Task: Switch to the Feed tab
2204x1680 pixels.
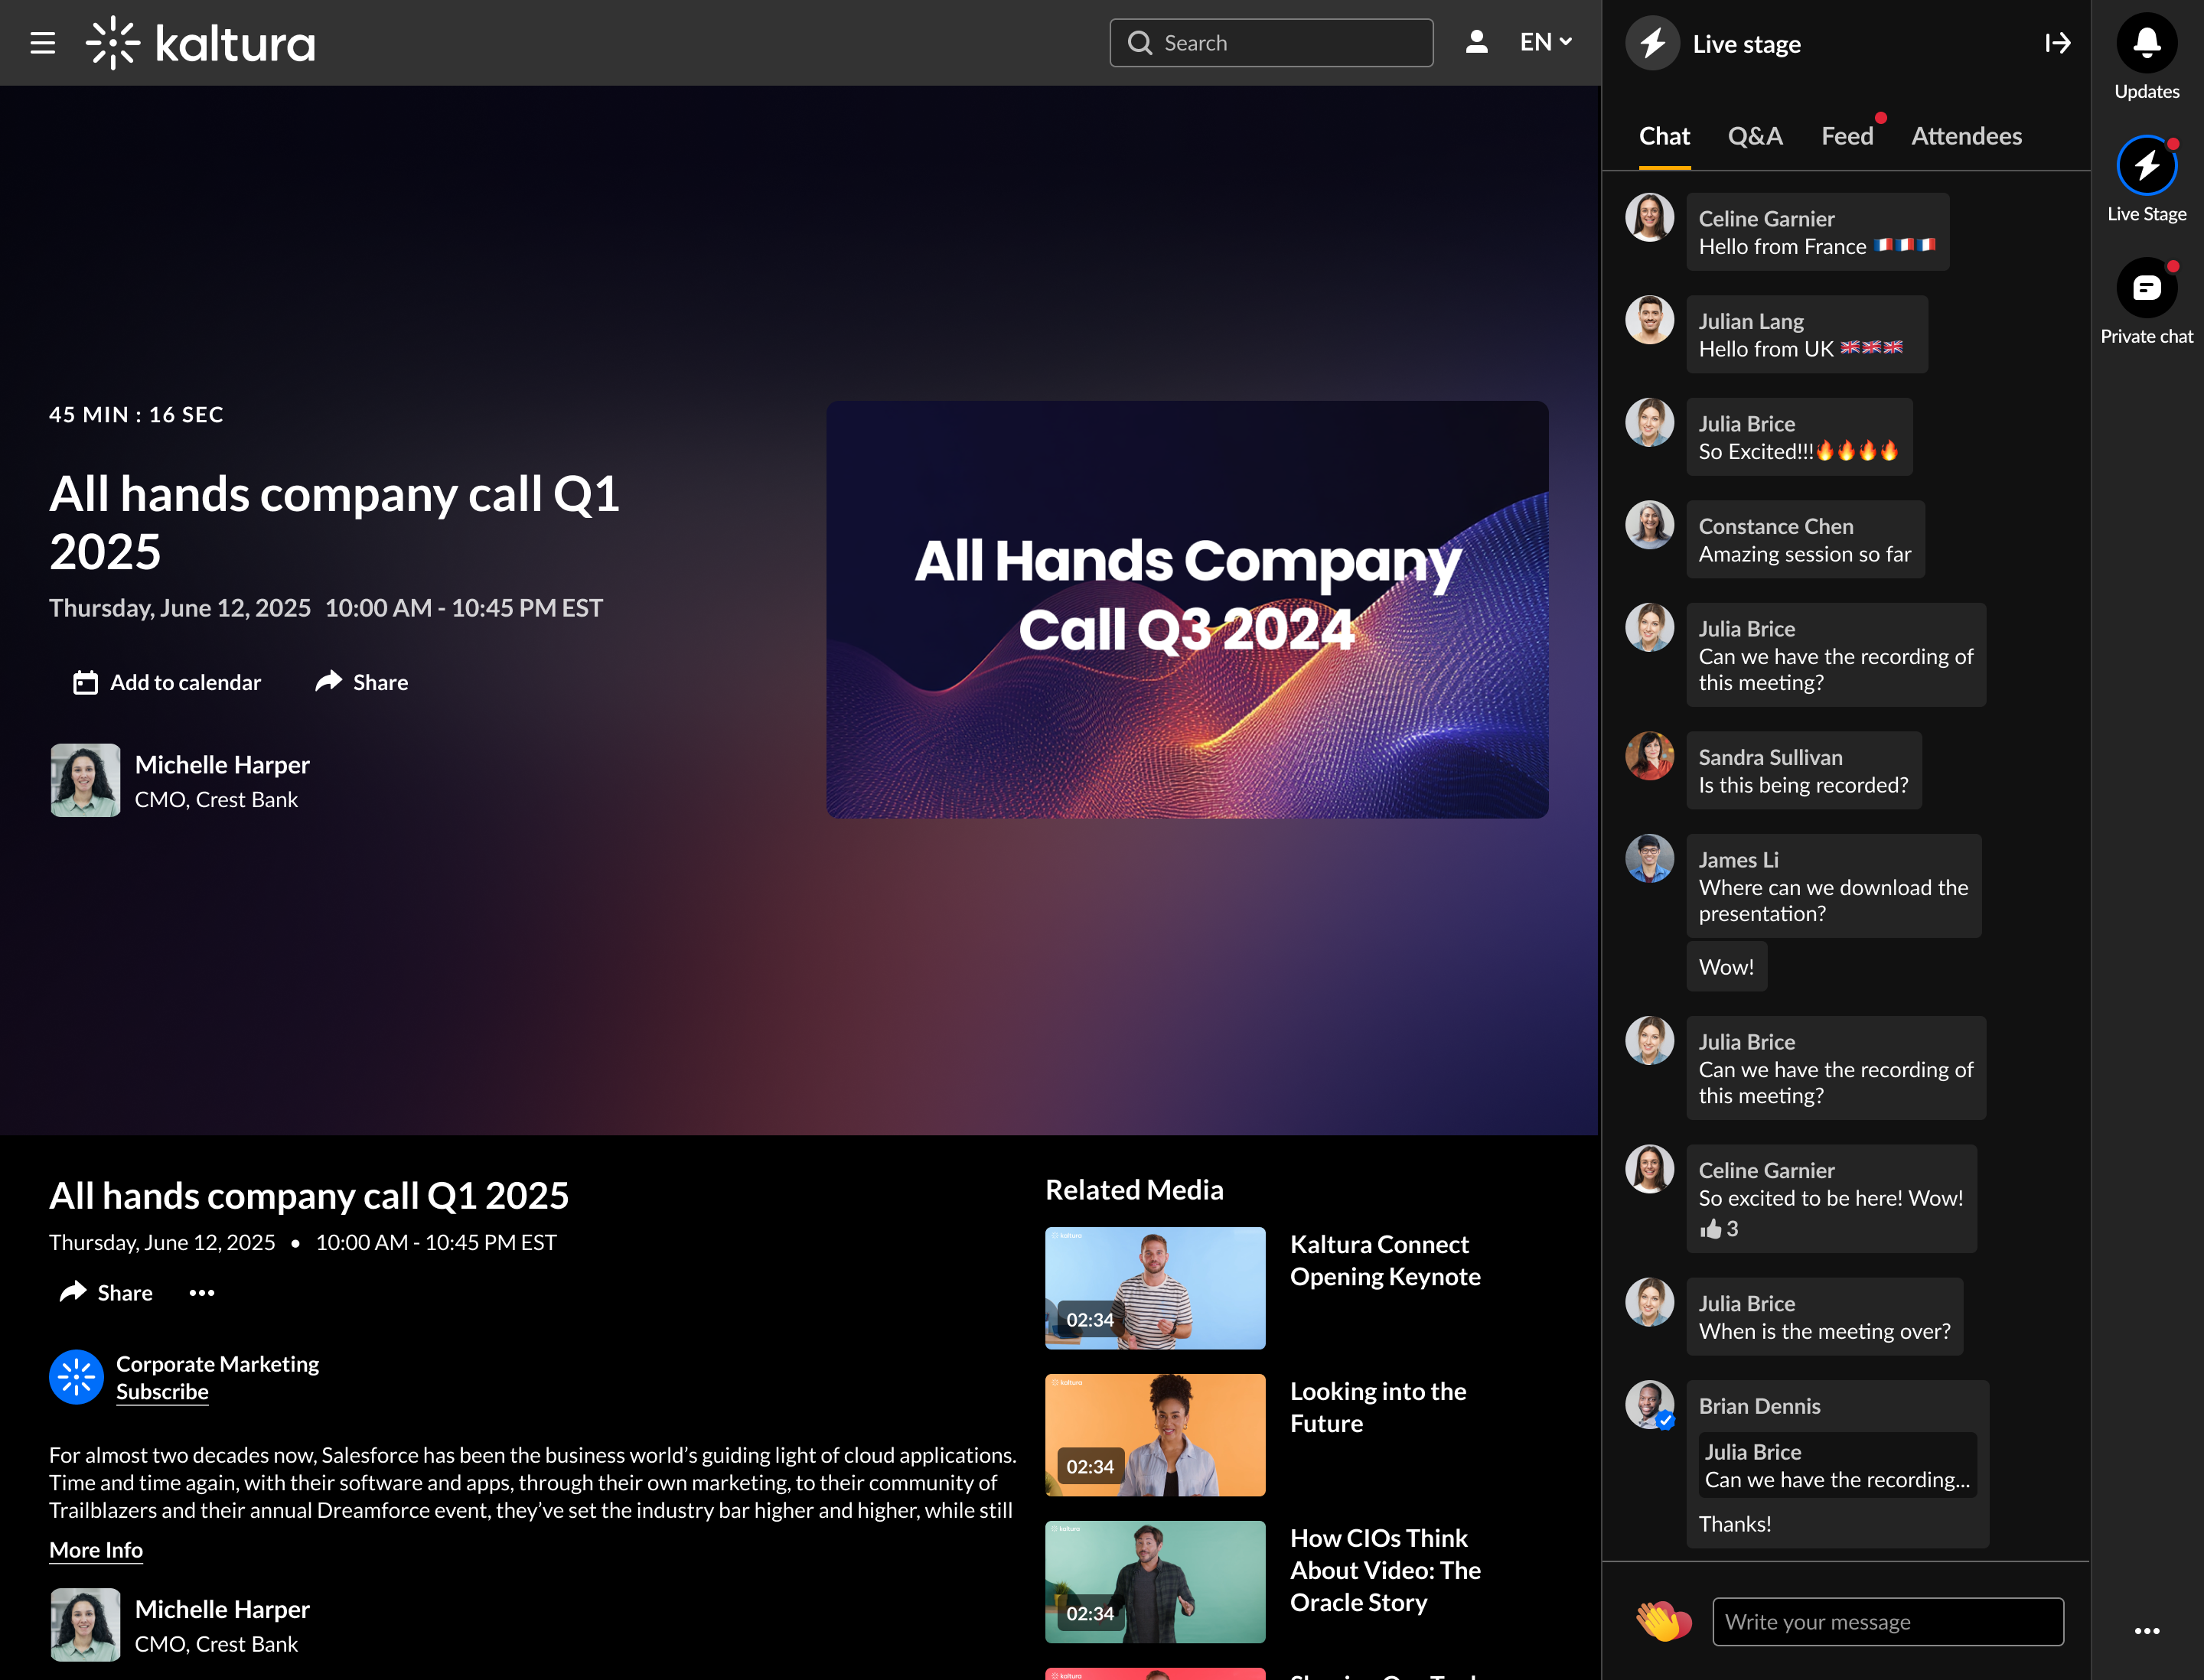Action: [x=1847, y=136]
